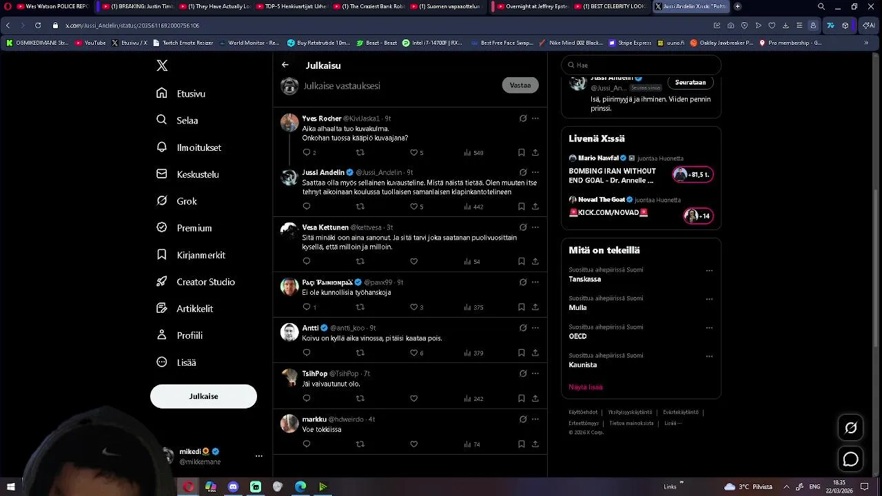Image resolution: width=882 pixels, height=496 pixels.
Task: Expand the bookmarks bar overflow chevron
Action: [x=866, y=43]
